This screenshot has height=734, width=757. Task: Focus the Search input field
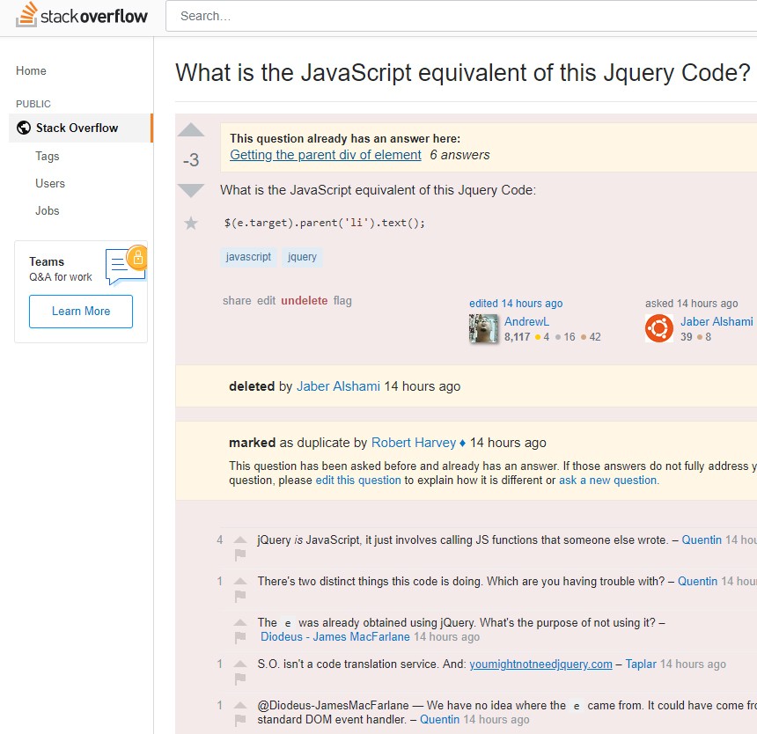coord(461,16)
